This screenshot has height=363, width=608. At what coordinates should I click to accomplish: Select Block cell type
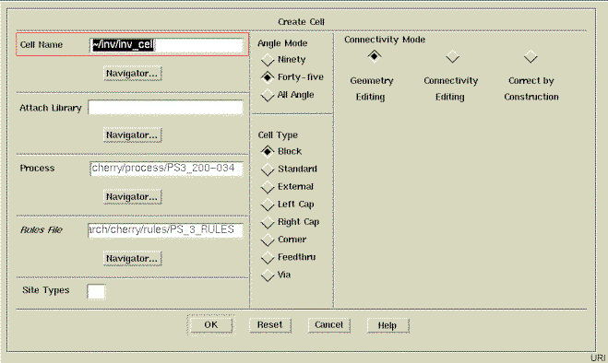(x=268, y=151)
